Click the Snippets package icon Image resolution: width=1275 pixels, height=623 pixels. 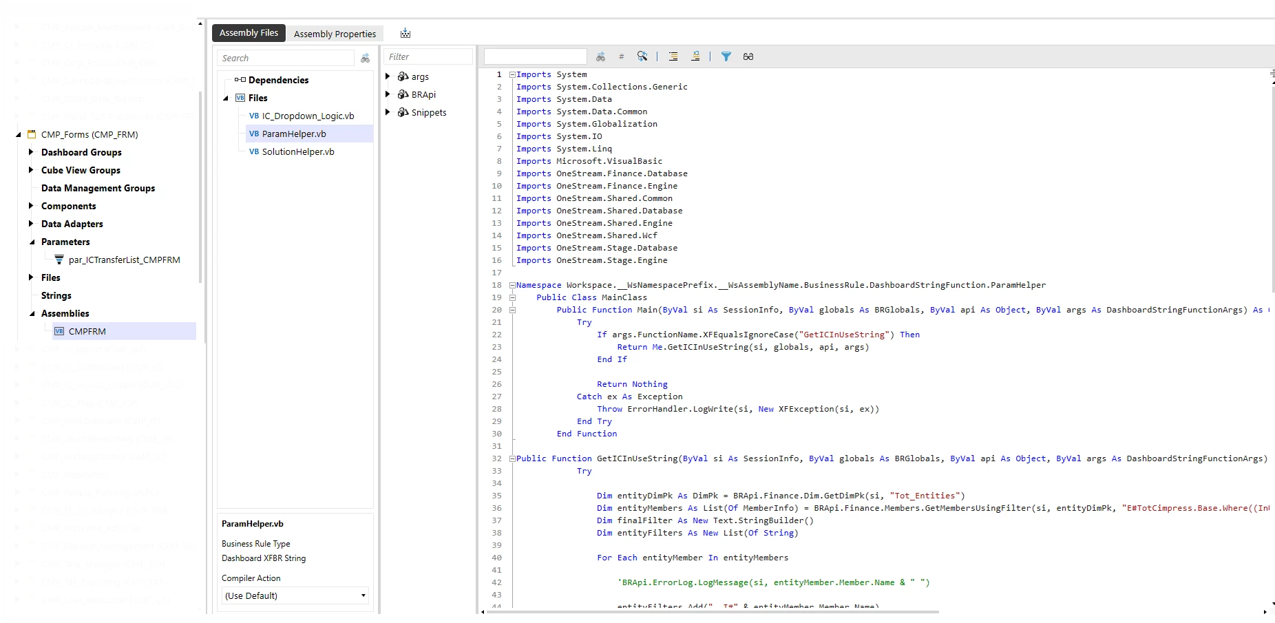[403, 112]
